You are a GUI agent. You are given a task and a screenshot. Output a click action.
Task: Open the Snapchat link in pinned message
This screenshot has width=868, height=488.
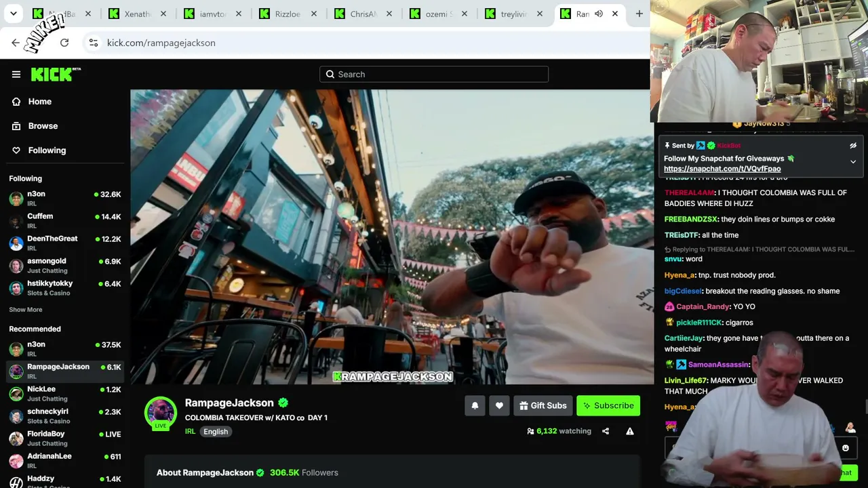tap(722, 169)
